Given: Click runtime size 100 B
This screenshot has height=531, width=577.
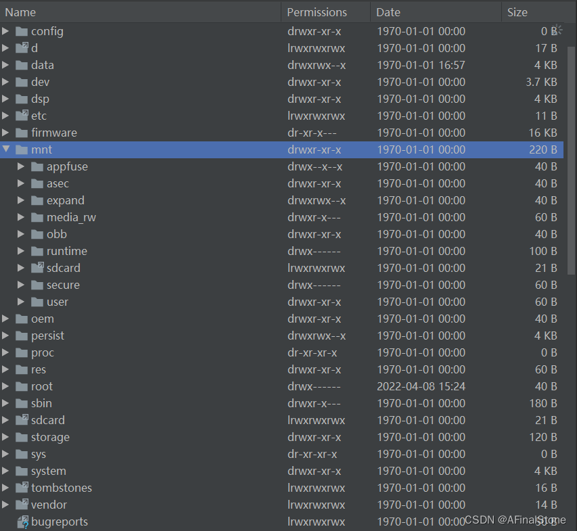Looking at the screenshot, I should [x=543, y=252].
